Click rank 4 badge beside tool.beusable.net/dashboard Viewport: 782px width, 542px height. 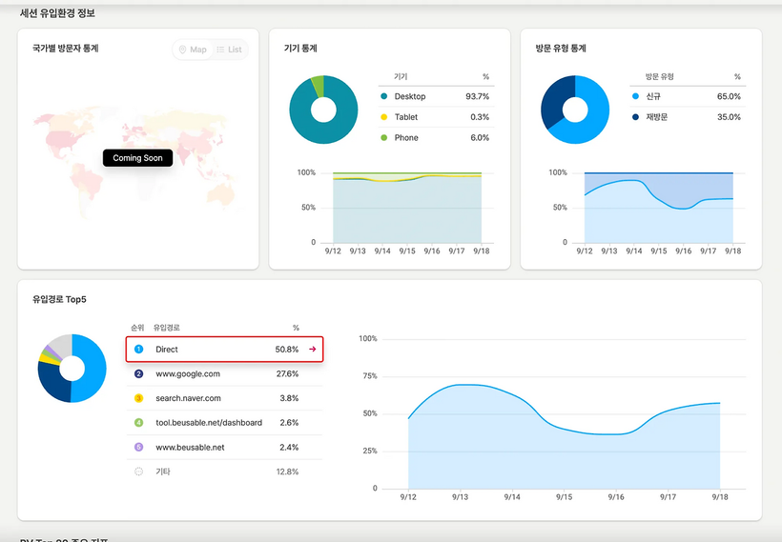(x=138, y=423)
